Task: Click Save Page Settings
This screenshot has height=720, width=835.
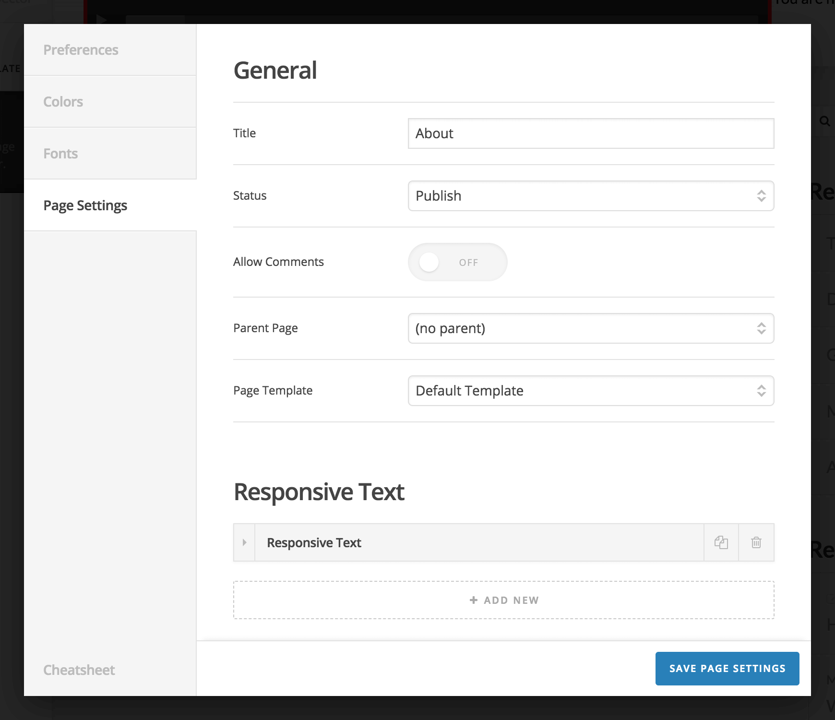Action: pyautogui.click(x=727, y=668)
